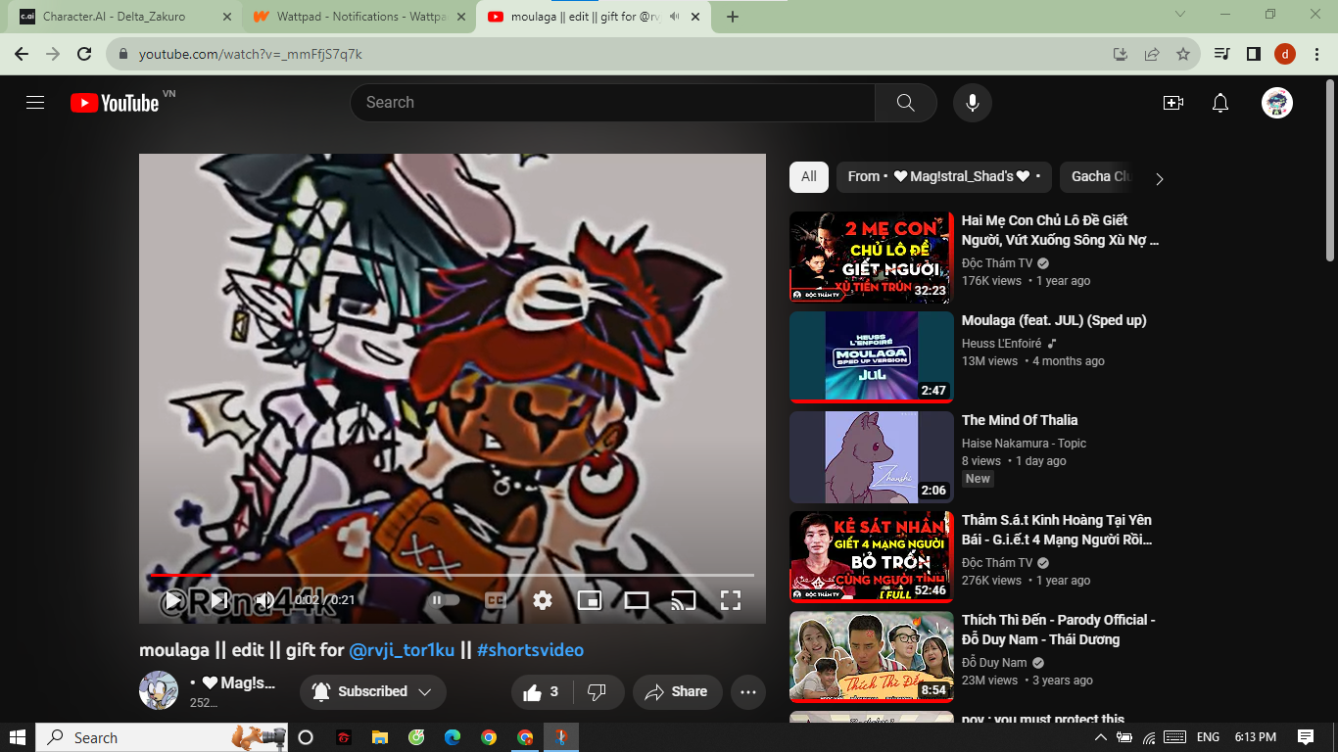Open the Hai Mẹ Con Chủ Lô Đề video title
1338x752 pixels.
(1061, 230)
